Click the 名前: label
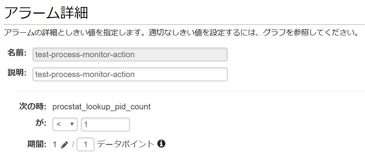365x165 pixels. 17,53
